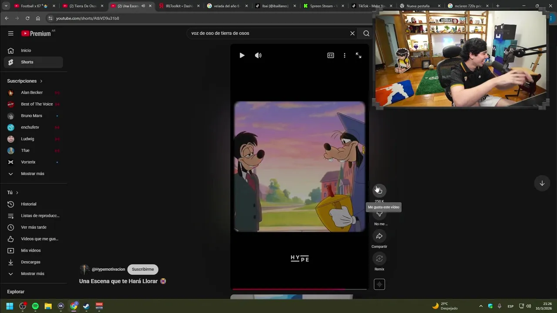Go to next Short with down arrow
The width and height of the screenshot is (557, 313).
(542, 183)
